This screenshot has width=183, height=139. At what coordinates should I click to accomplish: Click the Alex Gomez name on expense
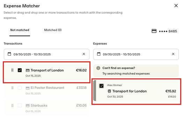115,85
